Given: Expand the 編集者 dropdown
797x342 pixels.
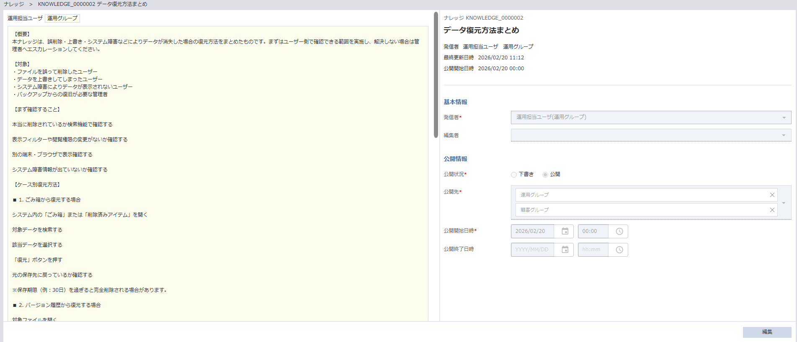Looking at the screenshot, I should click(x=784, y=135).
